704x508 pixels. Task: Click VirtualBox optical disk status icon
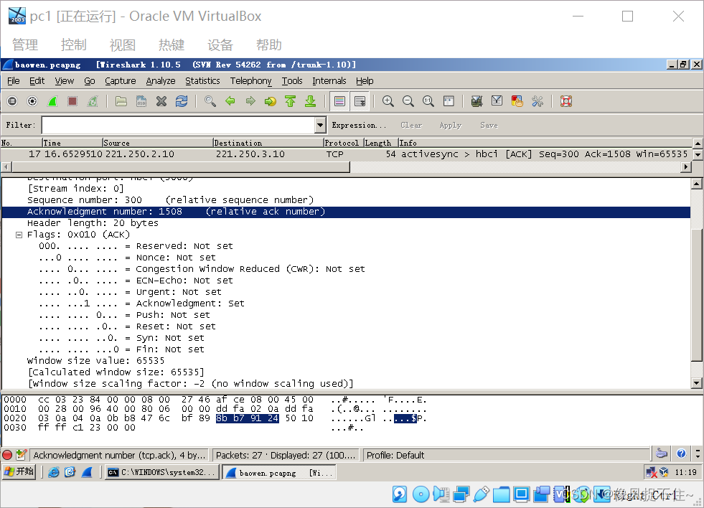pyautogui.click(x=421, y=494)
